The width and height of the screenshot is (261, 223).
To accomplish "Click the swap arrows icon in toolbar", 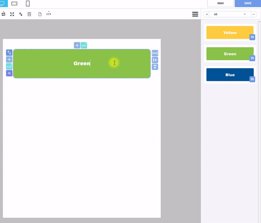I will click(x=4, y=14).
